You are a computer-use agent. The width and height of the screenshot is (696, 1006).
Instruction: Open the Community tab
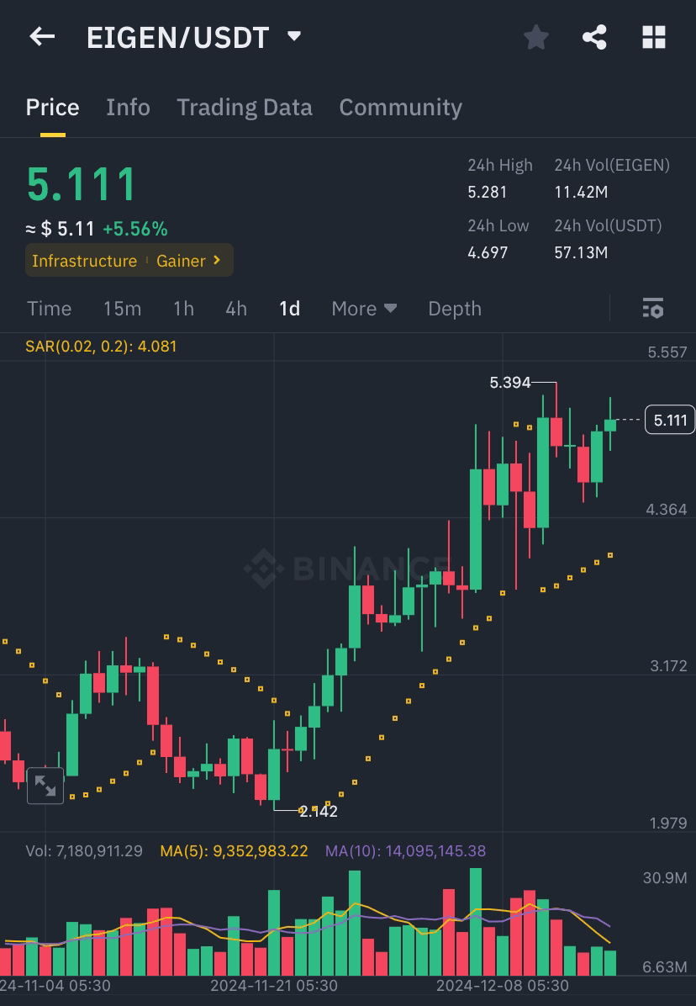[x=401, y=107]
